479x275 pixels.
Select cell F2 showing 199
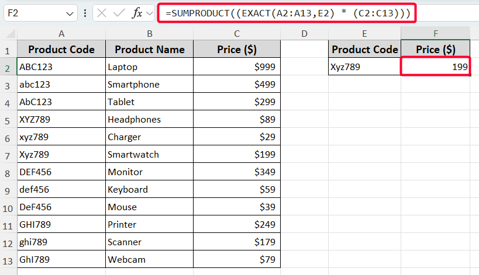click(436, 67)
